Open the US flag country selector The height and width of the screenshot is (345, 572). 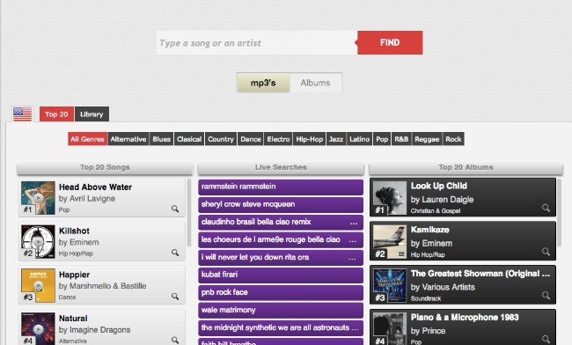tap(23, 114)
